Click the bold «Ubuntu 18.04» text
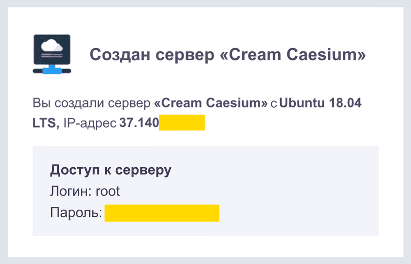Screen dimensions: 411x264 (320, 103)
